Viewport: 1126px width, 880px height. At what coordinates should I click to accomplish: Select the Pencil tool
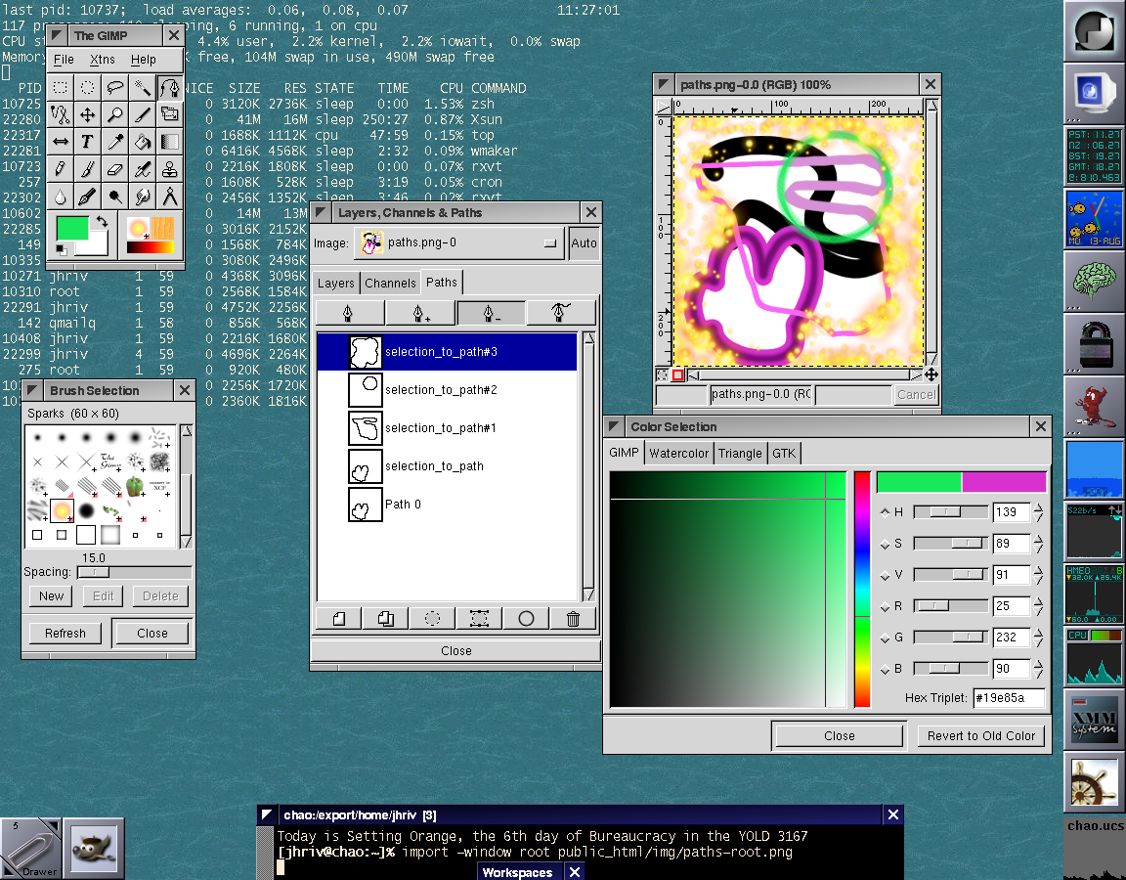click(x=61, y=169)
